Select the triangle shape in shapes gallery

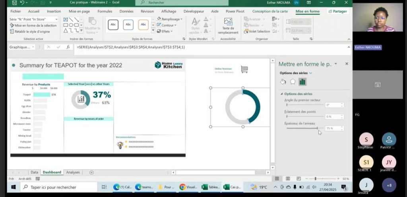(x=66, y=30)
